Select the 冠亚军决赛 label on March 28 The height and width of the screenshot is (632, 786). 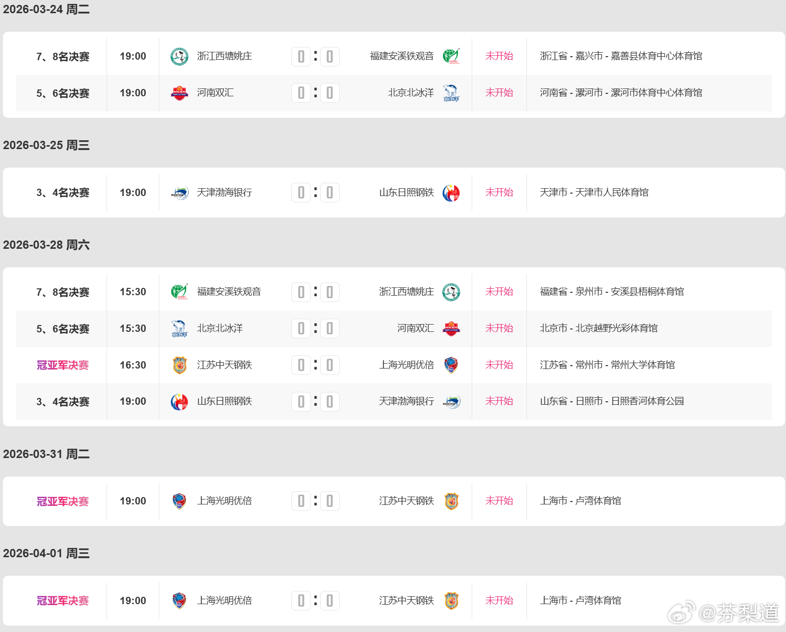tap(62, 365)
